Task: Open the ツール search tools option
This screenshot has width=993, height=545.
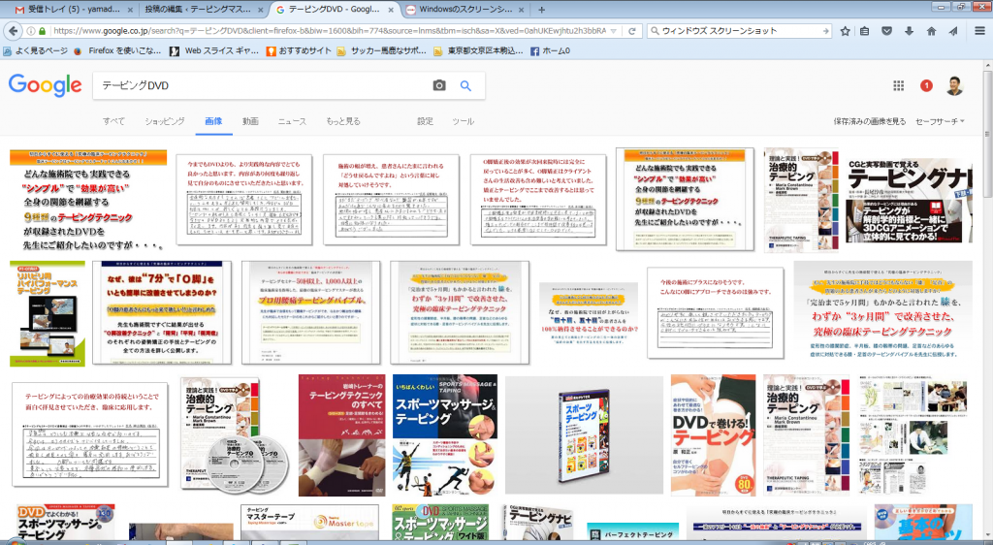Action: pyautogui.click(x=463, y=121)
